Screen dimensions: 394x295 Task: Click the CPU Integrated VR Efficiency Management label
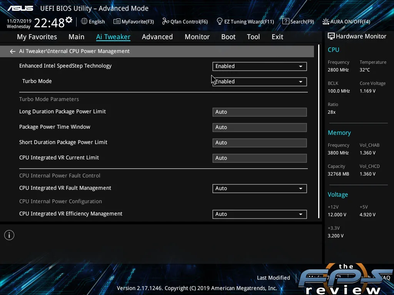[71, 214]
